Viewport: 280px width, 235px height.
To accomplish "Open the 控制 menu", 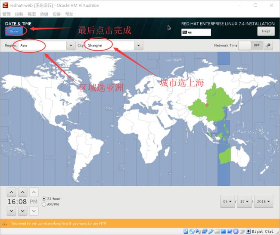I will click(x=19, y=14).
